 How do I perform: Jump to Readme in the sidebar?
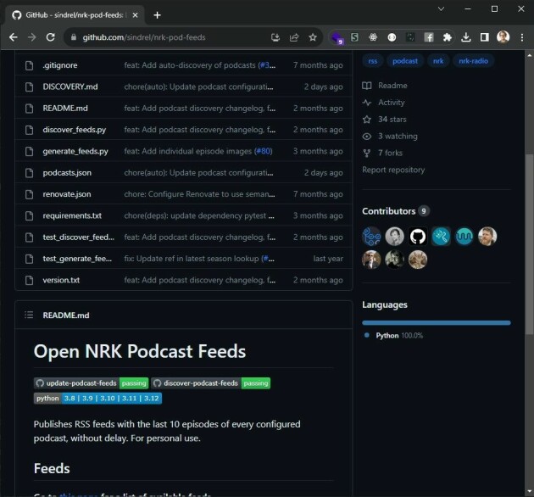[385, 85]
